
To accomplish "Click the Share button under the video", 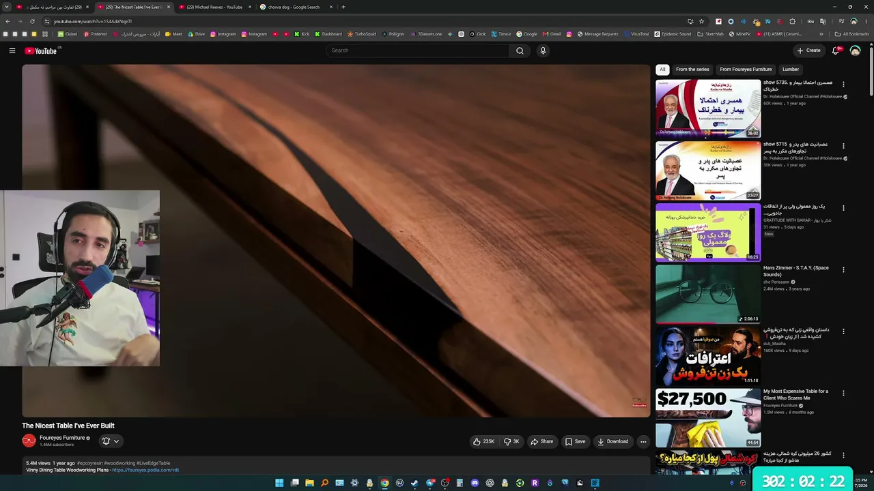I will [x=542, y=441].
